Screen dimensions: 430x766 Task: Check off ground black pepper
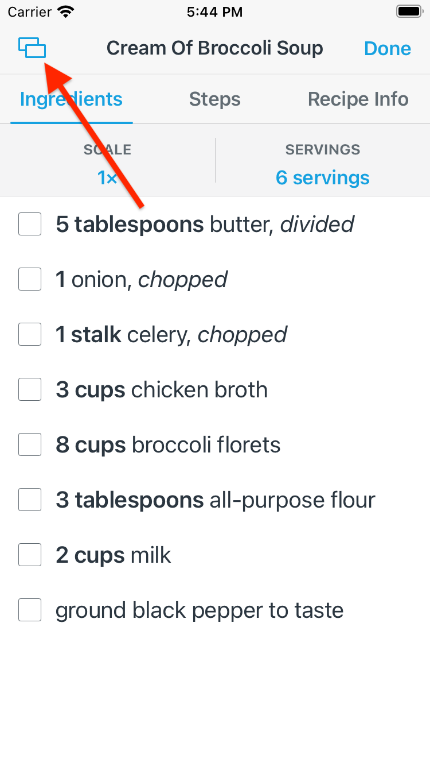click(x=30, y=610)
